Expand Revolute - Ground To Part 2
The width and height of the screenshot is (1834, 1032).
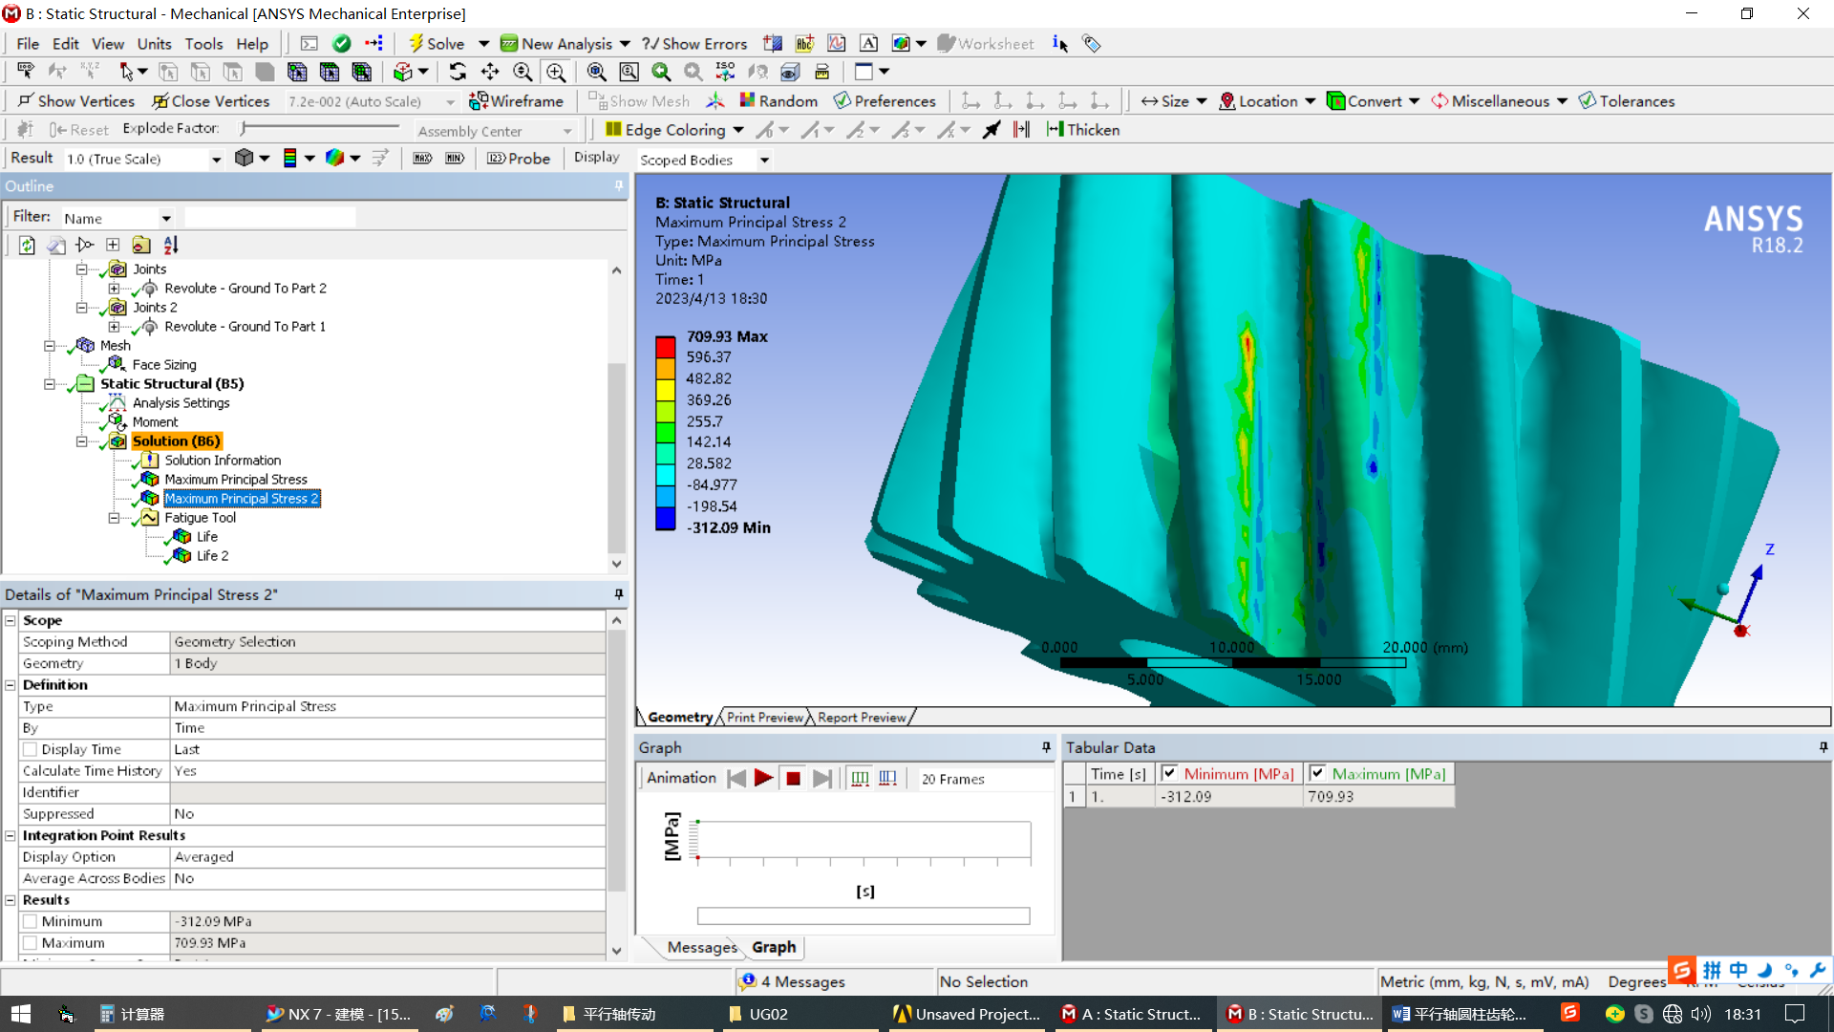(x=114, y=289)
